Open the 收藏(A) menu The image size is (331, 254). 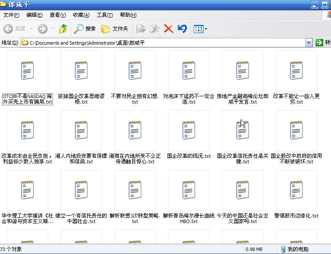[x=81, y=15]
